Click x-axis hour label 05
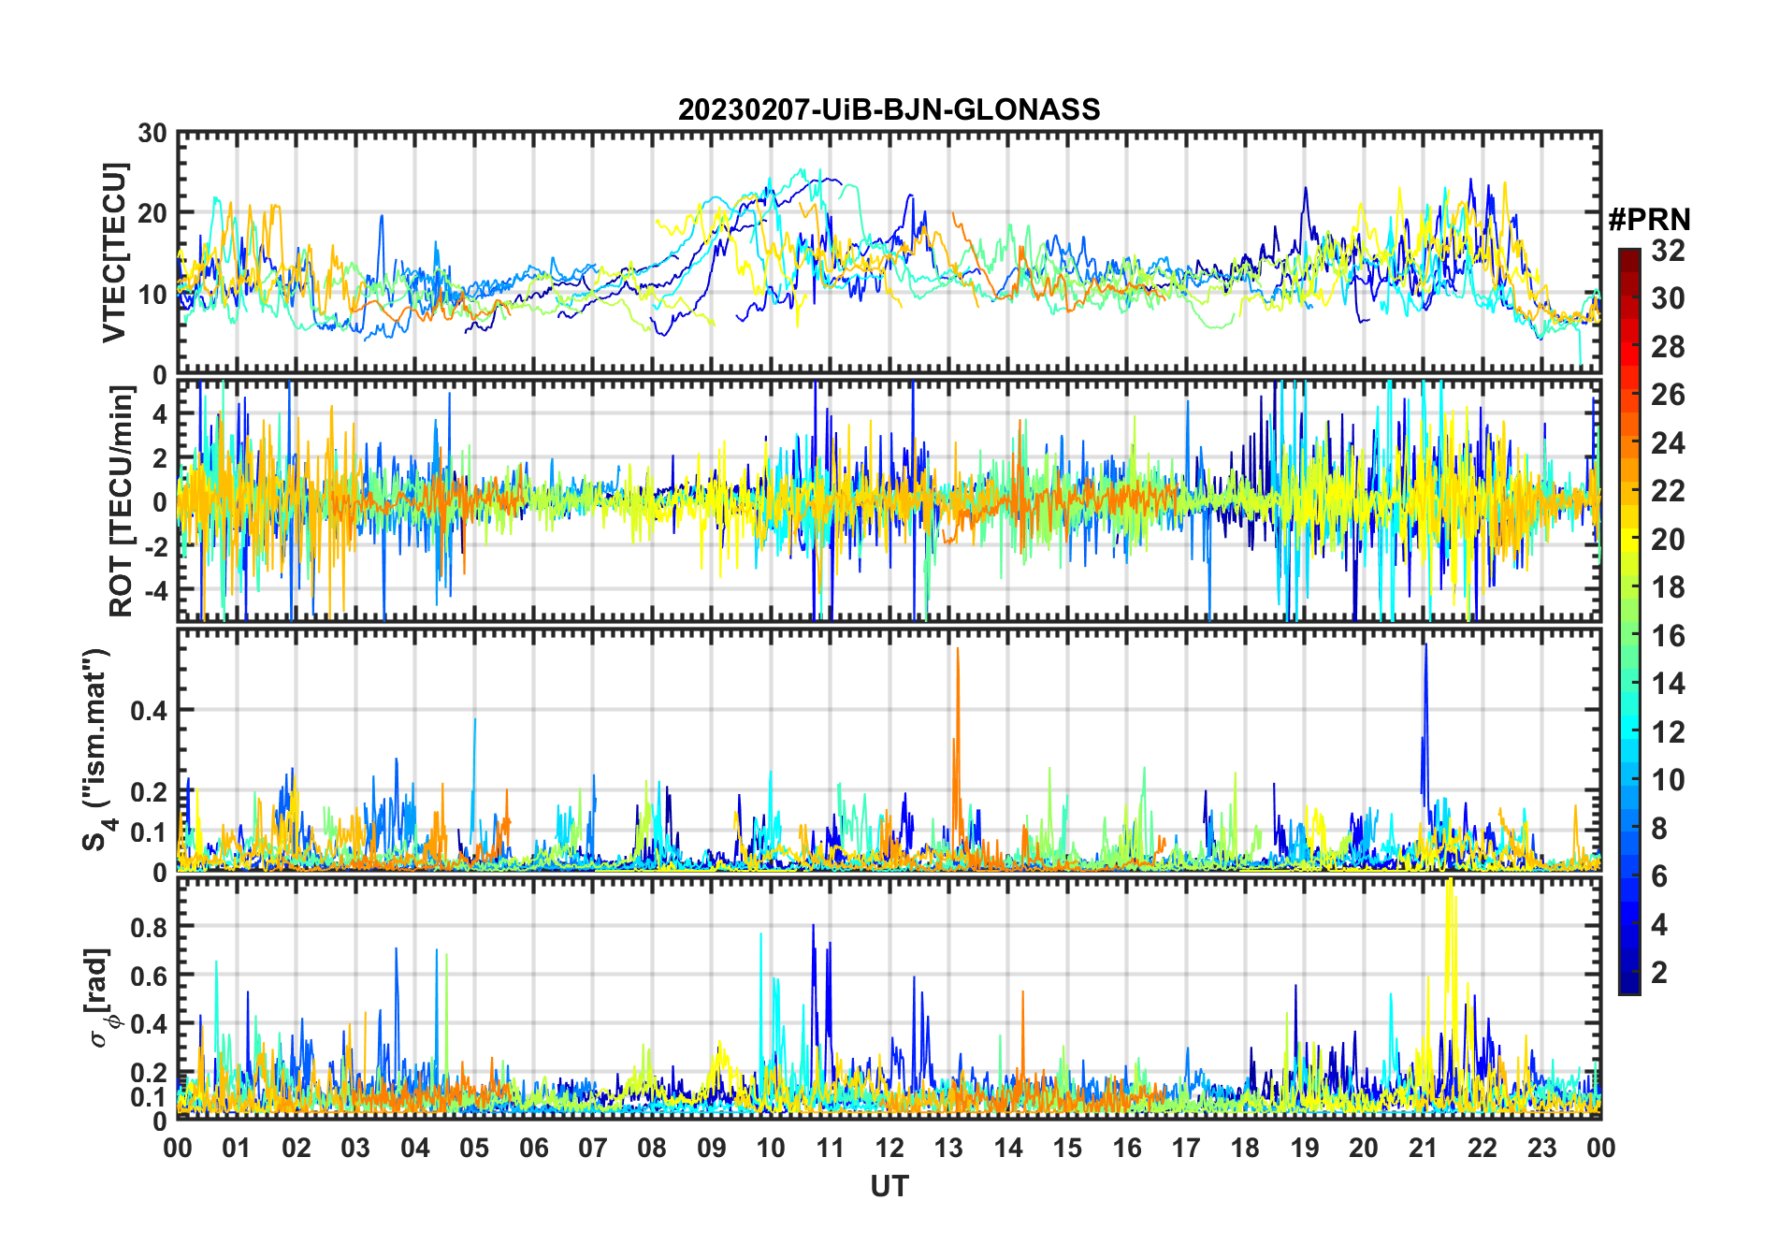The image size is (1779, 1244). tap(474, 1148)
